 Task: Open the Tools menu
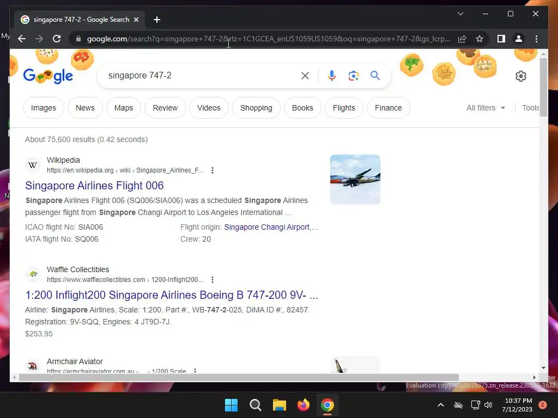[x=531, y=108]
